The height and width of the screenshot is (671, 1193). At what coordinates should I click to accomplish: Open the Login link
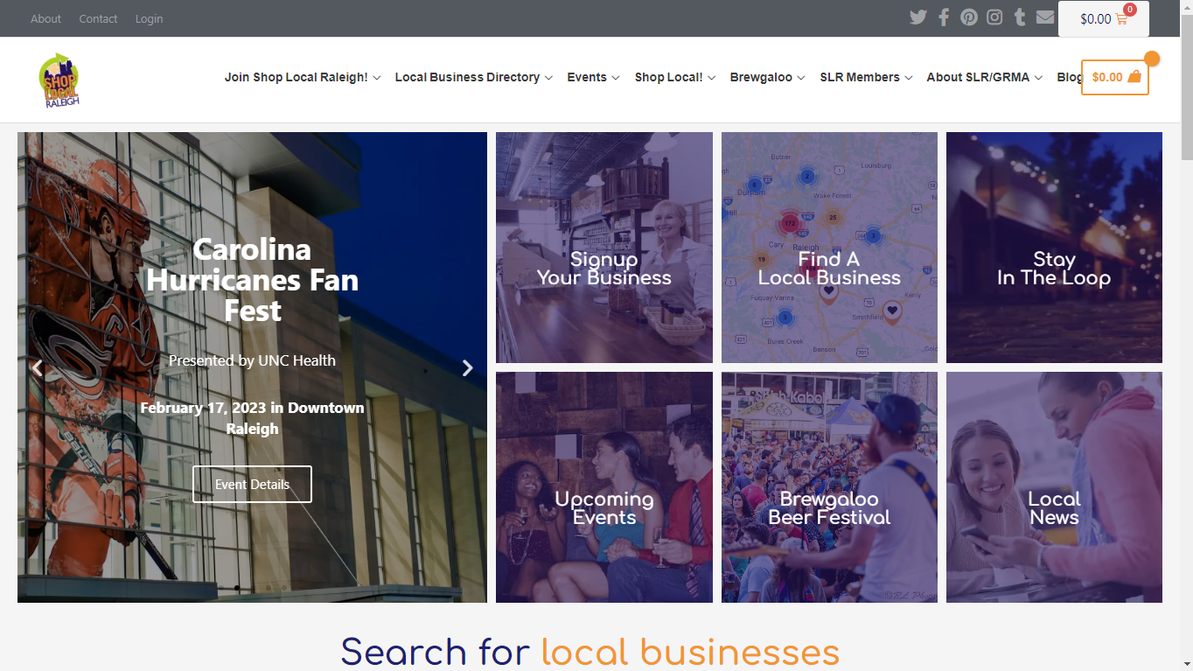click(x=149, y=18)
